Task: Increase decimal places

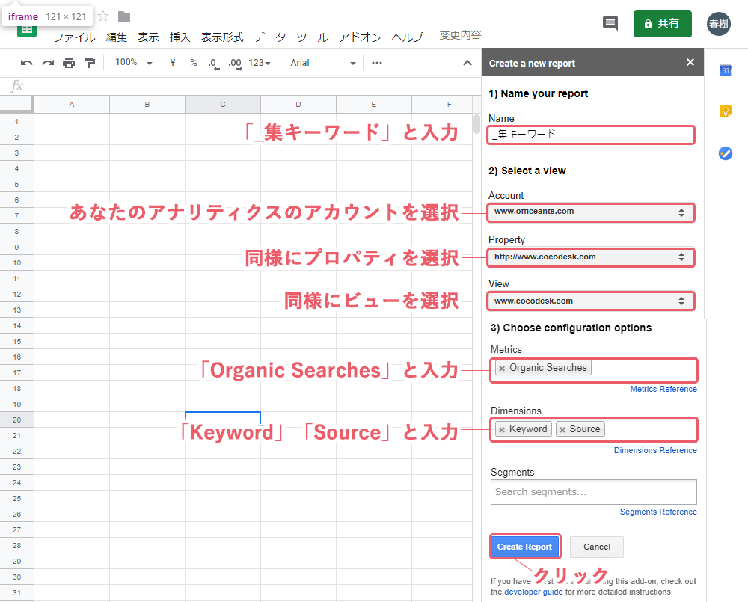Action: [x=235, y=64]
